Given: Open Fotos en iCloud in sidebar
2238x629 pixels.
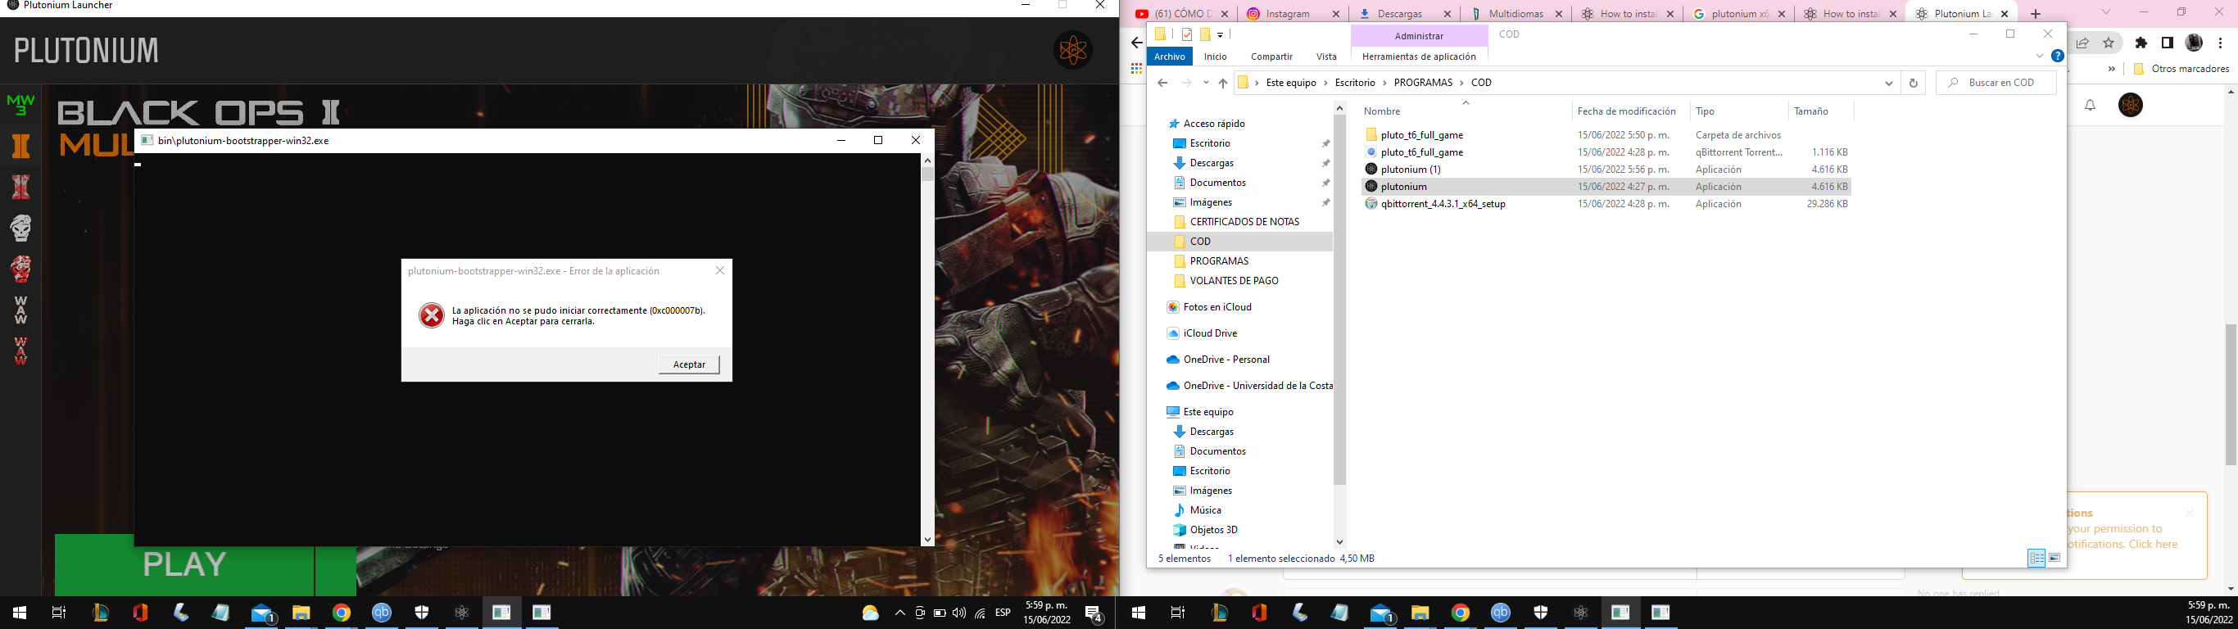Looking at the screenshot, I should 1216,306.
